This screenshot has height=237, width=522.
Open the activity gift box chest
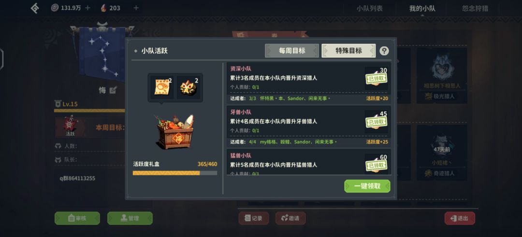pos(175,132)
